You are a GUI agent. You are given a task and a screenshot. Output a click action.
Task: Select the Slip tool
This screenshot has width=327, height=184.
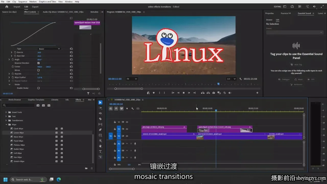100,124
